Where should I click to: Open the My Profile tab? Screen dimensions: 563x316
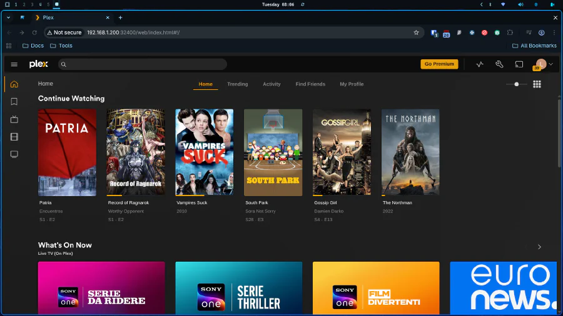click(x=352, y=84)
